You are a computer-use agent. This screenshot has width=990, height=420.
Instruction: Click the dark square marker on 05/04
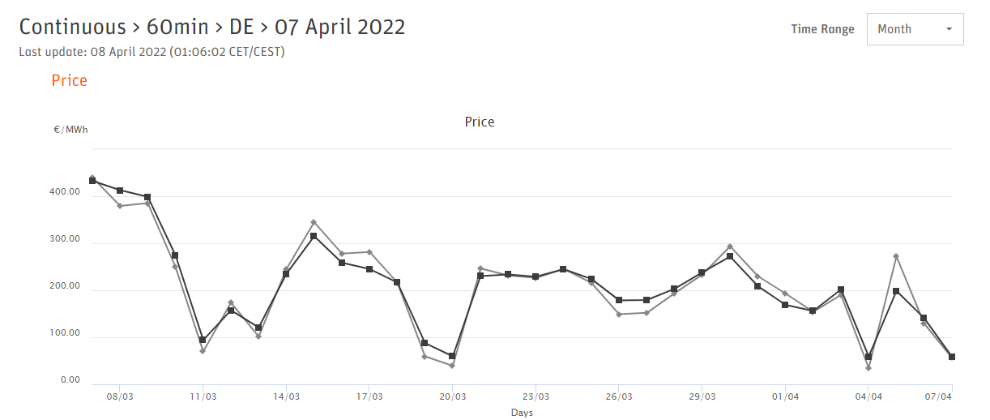tap(896, 291)
